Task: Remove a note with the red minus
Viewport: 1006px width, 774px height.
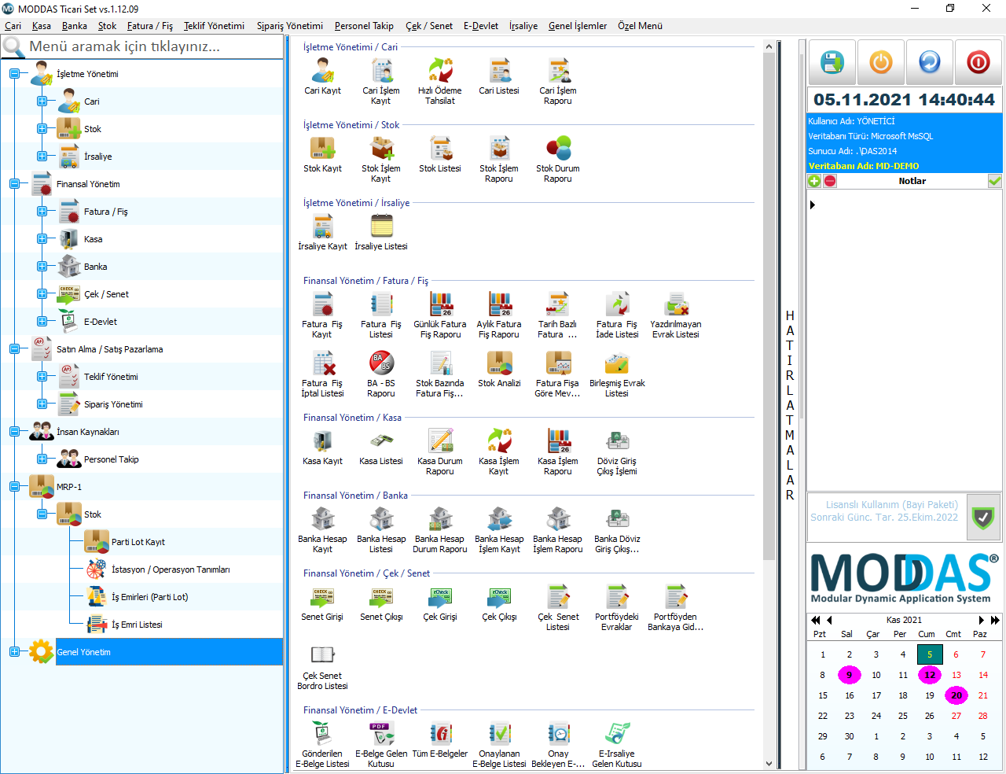Action: [830, 181]
